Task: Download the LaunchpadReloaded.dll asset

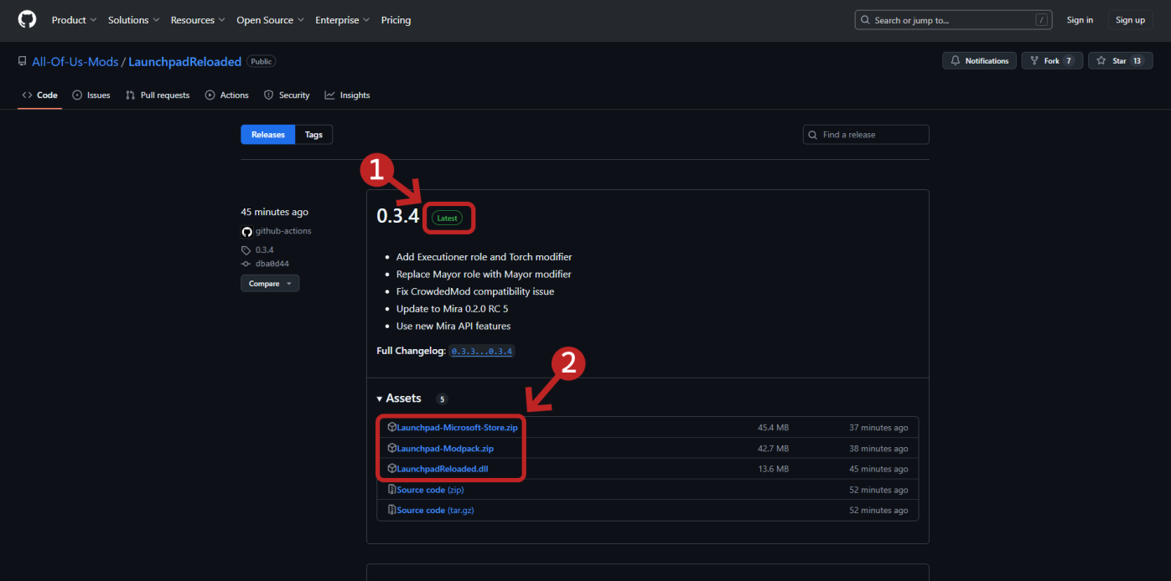Action: [x=443, y=468]
